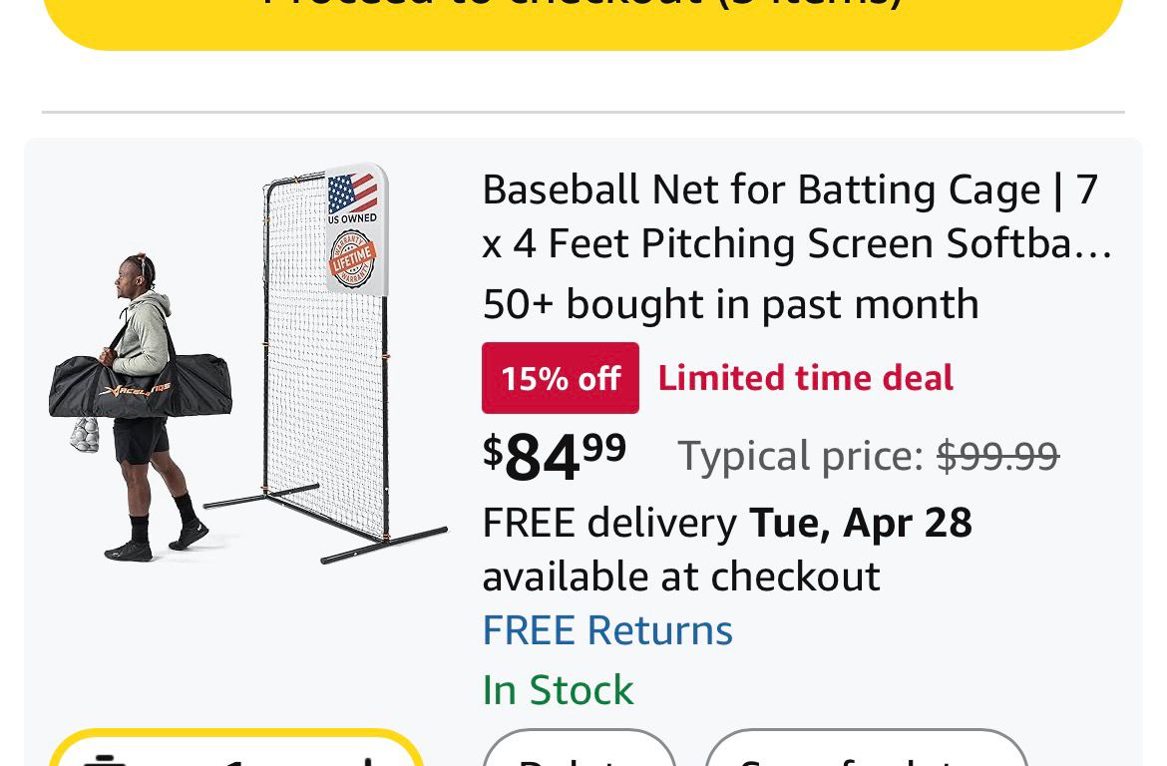1167x766 pixels.
Task: Tap the struck-through $99.99 typical price
Action: (997, 457)
